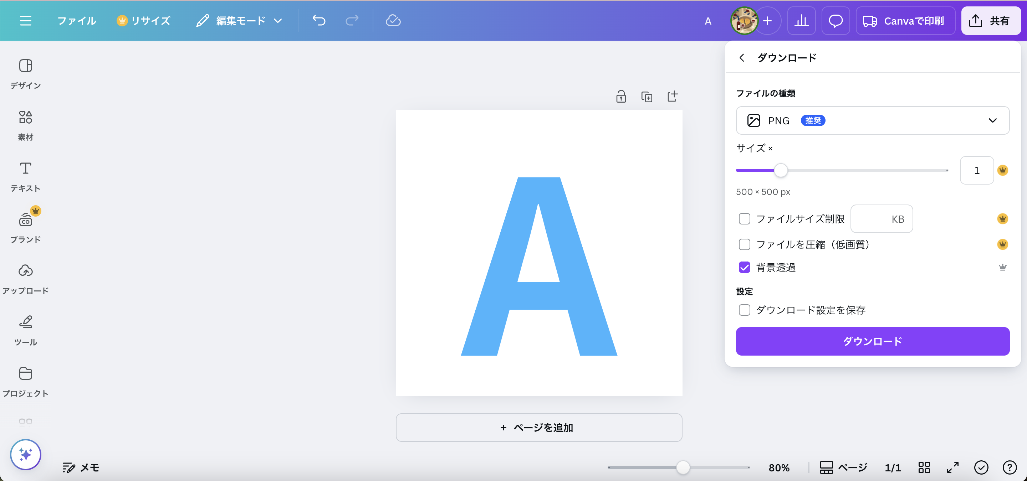Open the ファイル menu
Screen dimensions: 1027x481
77,20
